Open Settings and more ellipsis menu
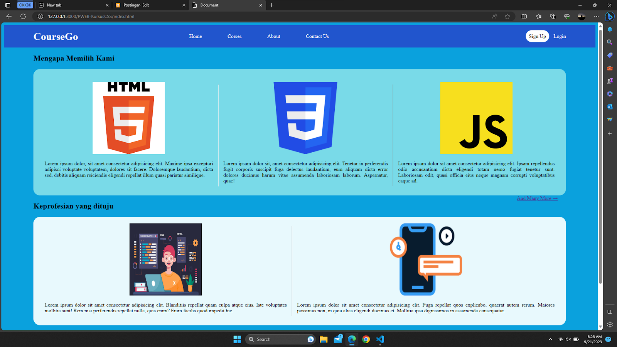This screenshot has width=617, height=347. tap(596, 16)
